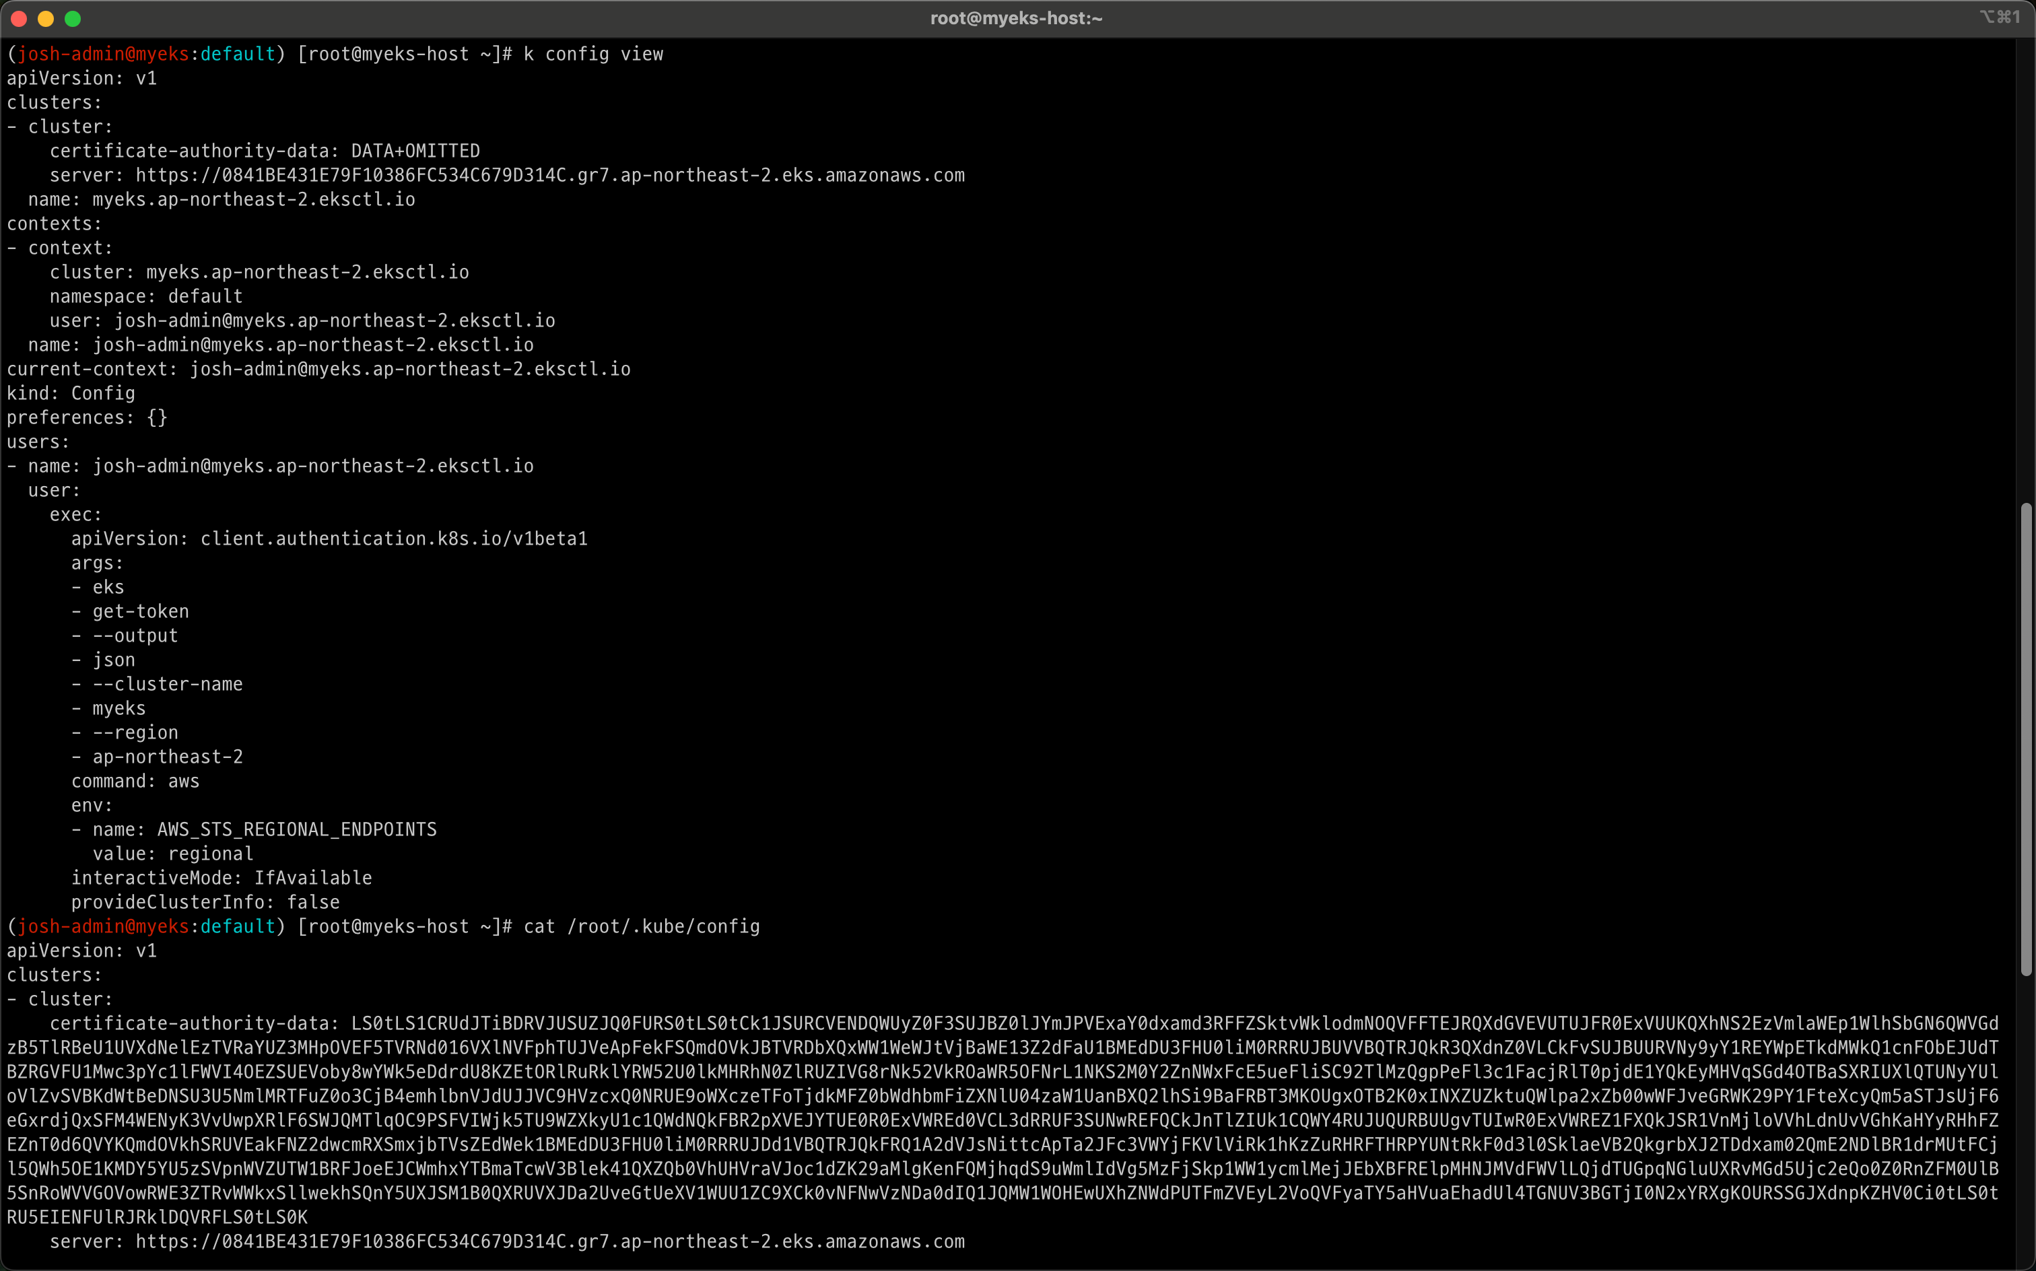Screen dimensions: 2036x1271
Task: Click the AWS_STS_REGIONAL_ENDPOINTS env name
Action: (x=297, y=829)
